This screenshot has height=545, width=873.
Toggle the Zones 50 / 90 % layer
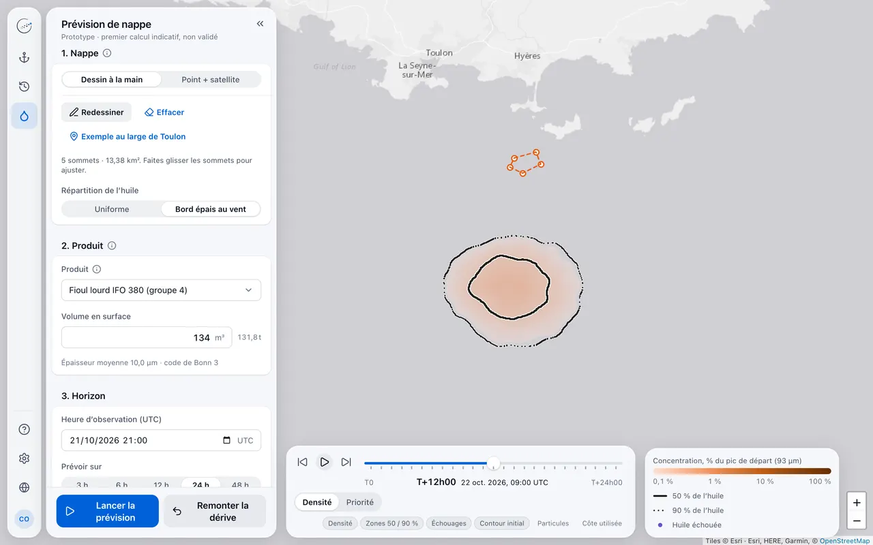coord(392,523)
